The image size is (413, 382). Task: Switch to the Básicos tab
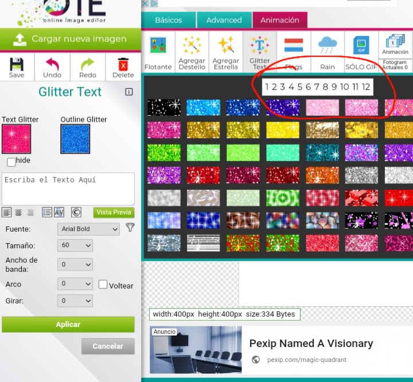click(168, 20)
